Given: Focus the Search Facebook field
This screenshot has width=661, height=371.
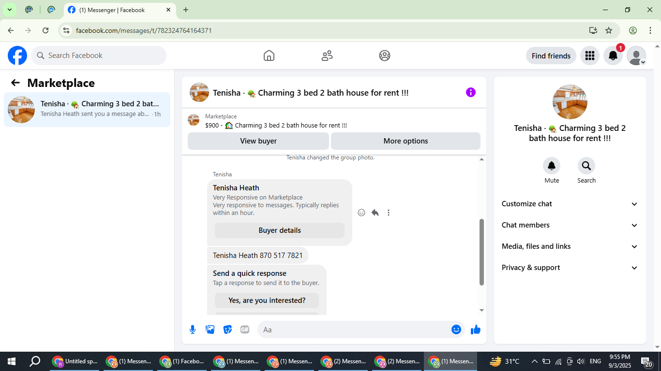Looking at the screenshot, I should click(99, 56).
